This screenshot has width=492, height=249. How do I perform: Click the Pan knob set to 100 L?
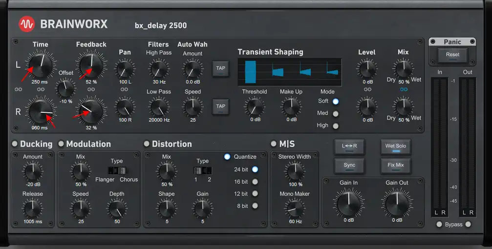coord(125,69)
